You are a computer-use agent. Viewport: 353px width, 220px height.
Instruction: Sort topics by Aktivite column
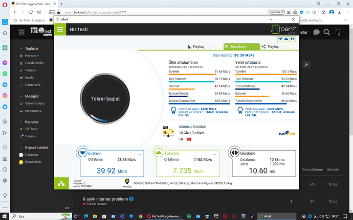point(333,169)
